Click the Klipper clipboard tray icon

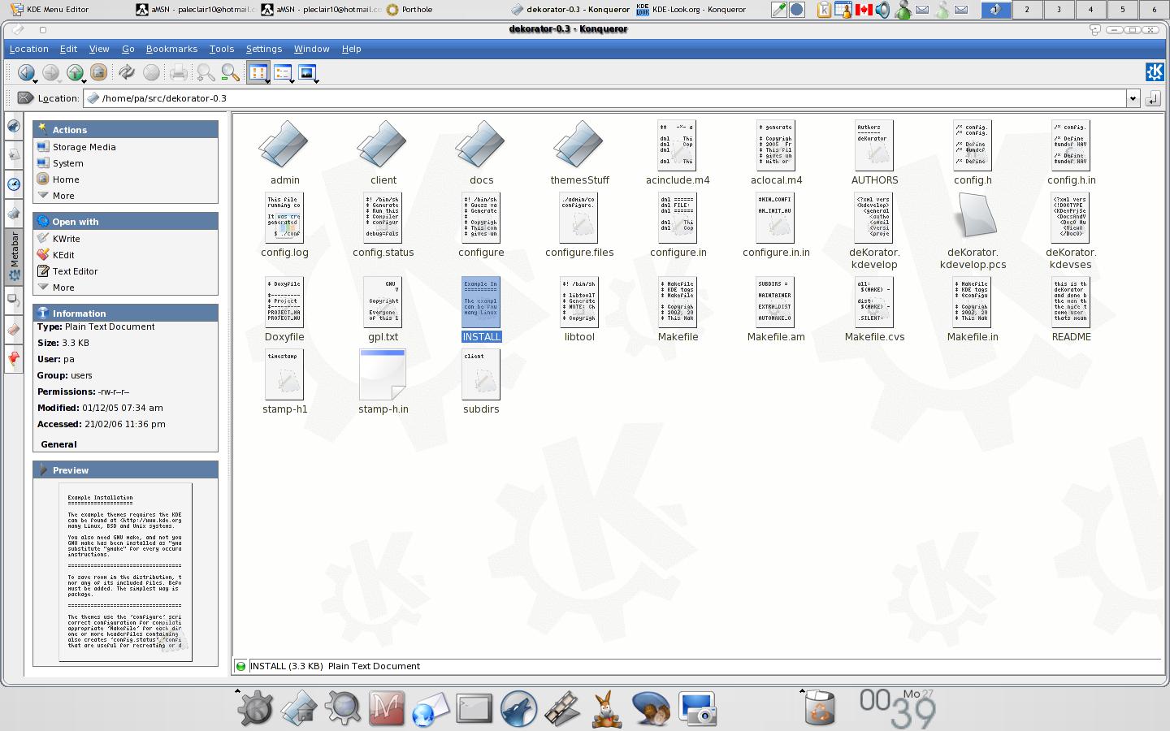[x=824, y=10]
